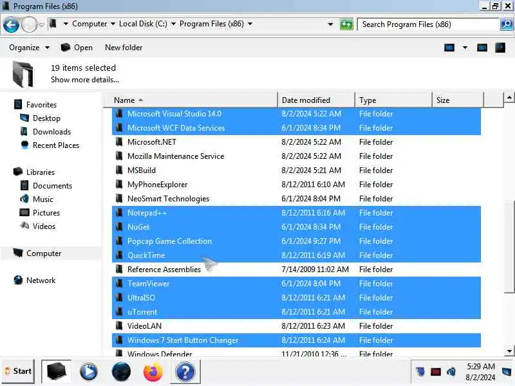Open the Organize menu
515x386 pixels.
click(29, 48)
